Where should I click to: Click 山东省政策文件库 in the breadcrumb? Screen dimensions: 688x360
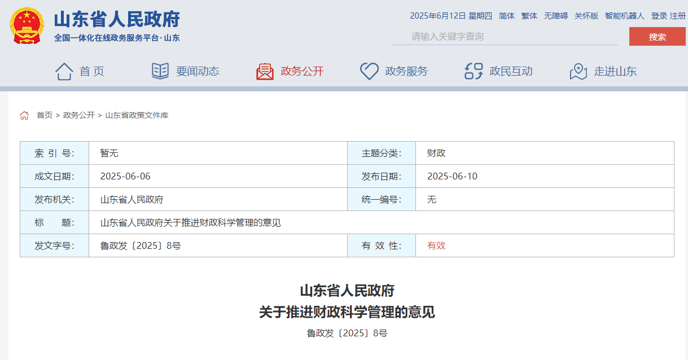pos(137,115)
